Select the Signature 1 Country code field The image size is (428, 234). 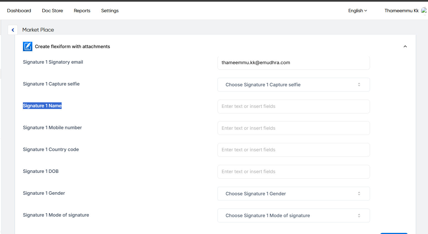coord(293,150)
